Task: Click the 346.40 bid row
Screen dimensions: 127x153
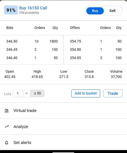Action: 32,58
